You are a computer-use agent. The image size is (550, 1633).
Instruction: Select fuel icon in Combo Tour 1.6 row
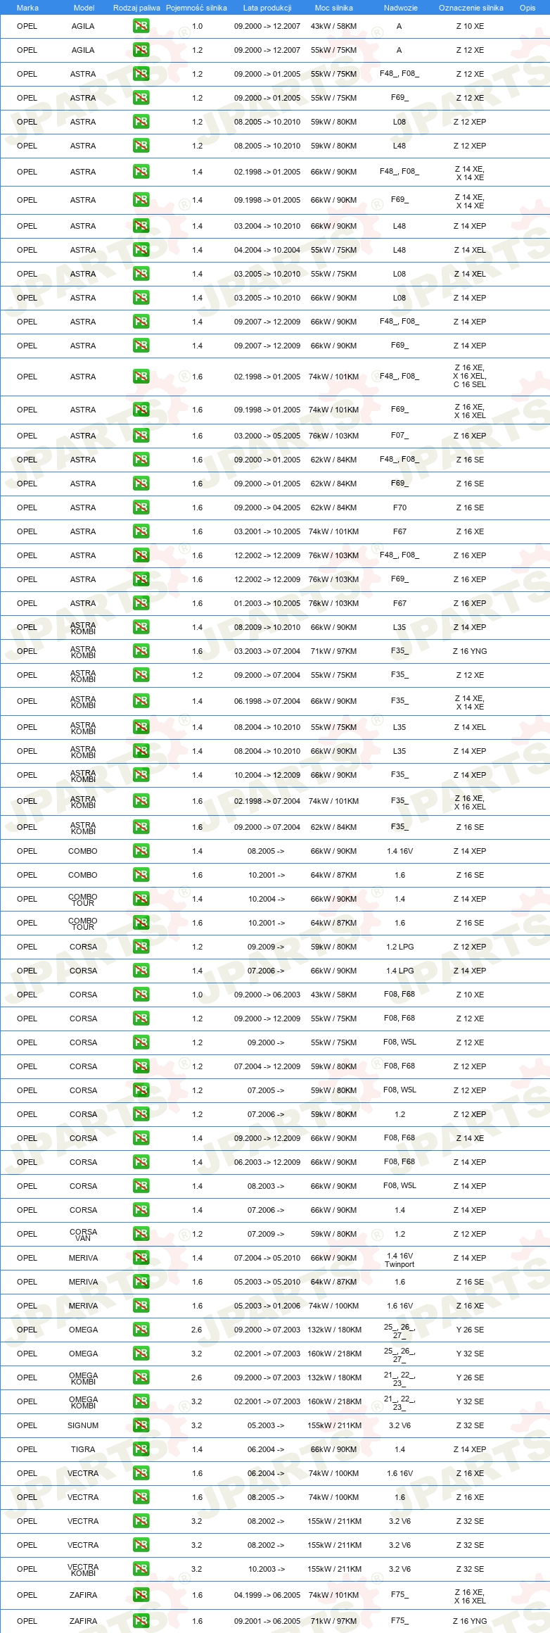click(x=141, y=923)
